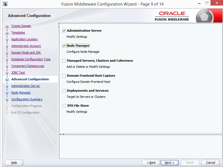Viewport: 223px width, 167px height.
Task: Click the Advanced Configuration current step marker
Action: point(7,79)
